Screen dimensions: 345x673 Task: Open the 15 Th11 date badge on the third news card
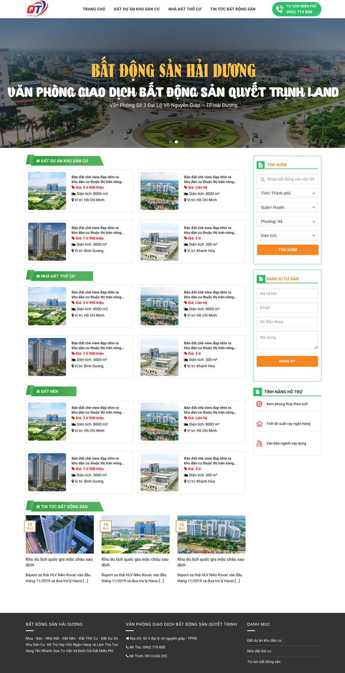tap(181, 526)
